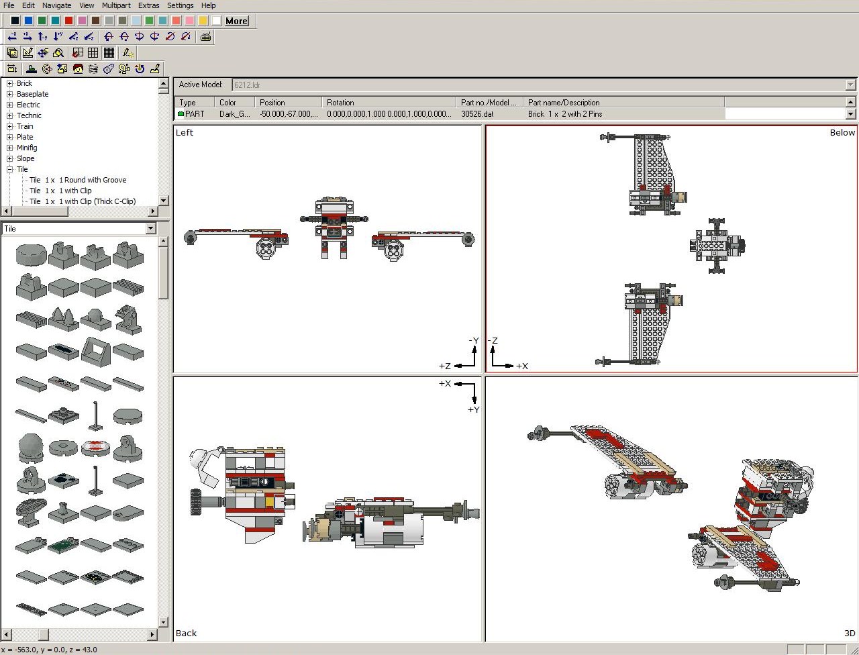The image size is (859, 655).
Task: Select 'Tile 1 x 1 with Clip' tree entry
Action: click(x=60, y=191)
